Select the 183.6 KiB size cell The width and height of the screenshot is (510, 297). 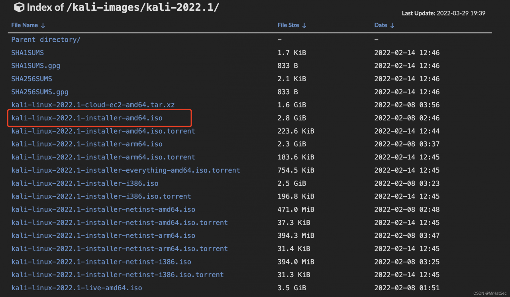pos(296,157)
